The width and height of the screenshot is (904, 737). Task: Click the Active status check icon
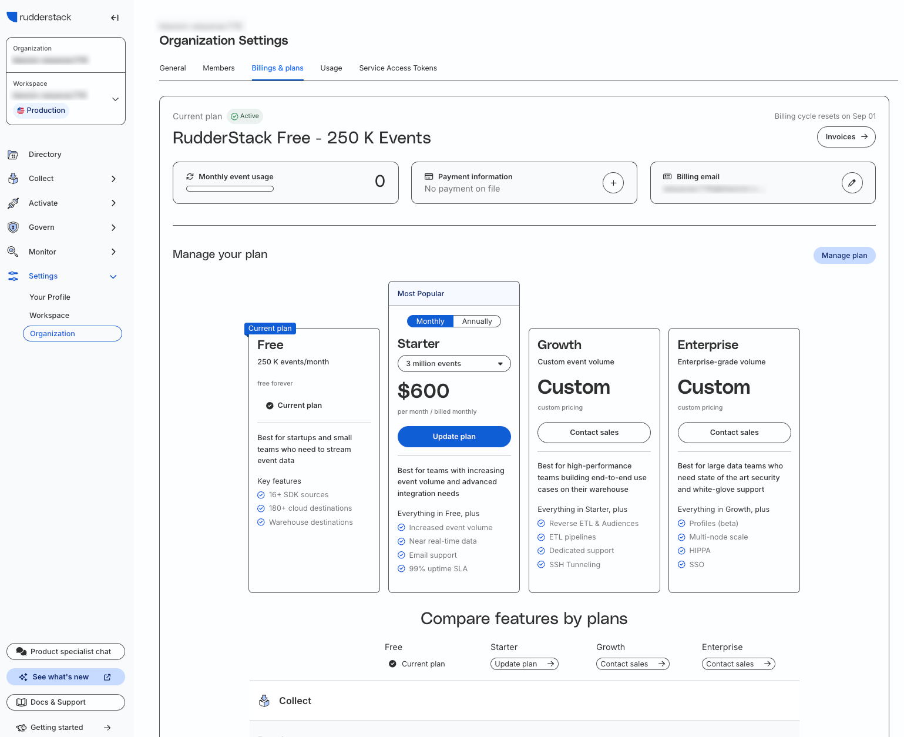click(234, 116)
